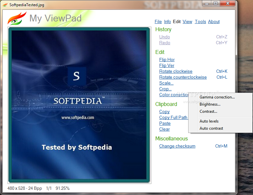
Task: Choose Contrast... from popup menu
Action: [208, 111]
